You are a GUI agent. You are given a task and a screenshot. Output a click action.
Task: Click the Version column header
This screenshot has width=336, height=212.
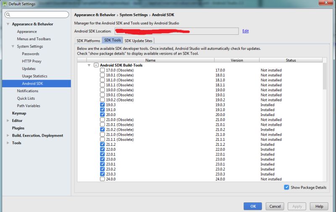pos(237,60)
